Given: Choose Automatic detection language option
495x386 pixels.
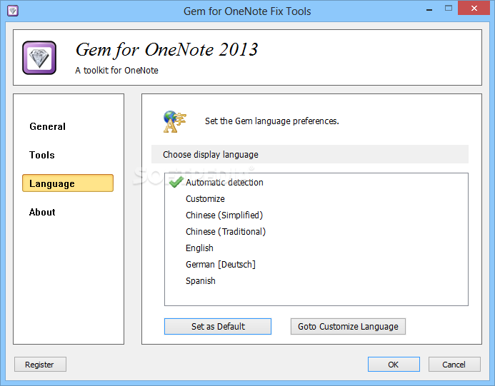Looking at the screenshot, I should [x=224, y=182].
